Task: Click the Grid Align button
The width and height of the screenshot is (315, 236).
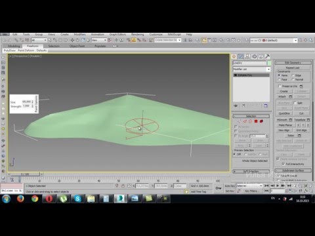Action: click(301, 130)
